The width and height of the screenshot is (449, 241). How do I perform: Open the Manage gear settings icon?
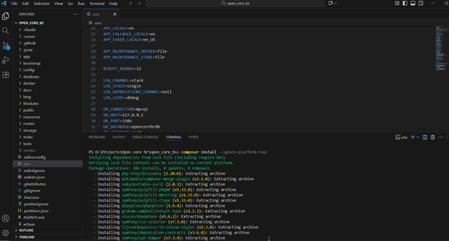6,233
